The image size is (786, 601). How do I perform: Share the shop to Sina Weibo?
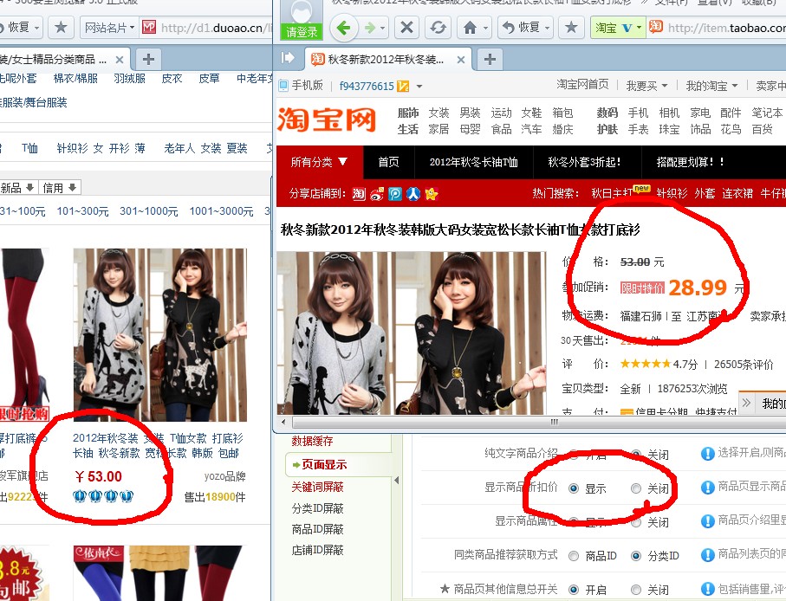click(377, 194)
